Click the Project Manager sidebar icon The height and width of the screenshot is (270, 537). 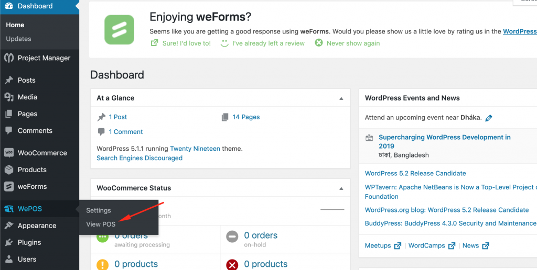9,58
